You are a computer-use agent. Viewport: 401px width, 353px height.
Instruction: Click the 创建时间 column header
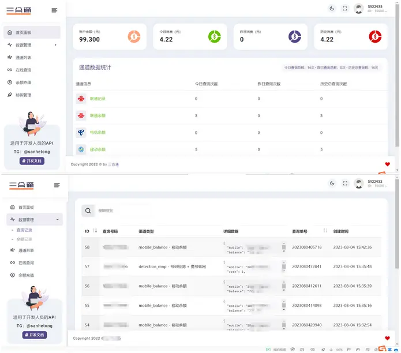340,231
